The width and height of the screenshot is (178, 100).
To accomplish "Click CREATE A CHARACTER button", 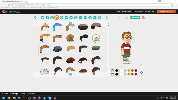I will [x=145, y=12].
